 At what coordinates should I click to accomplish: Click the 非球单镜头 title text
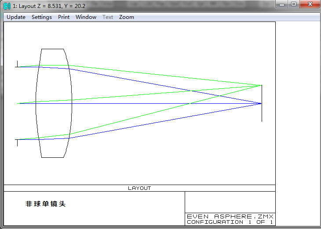[45, 204]
